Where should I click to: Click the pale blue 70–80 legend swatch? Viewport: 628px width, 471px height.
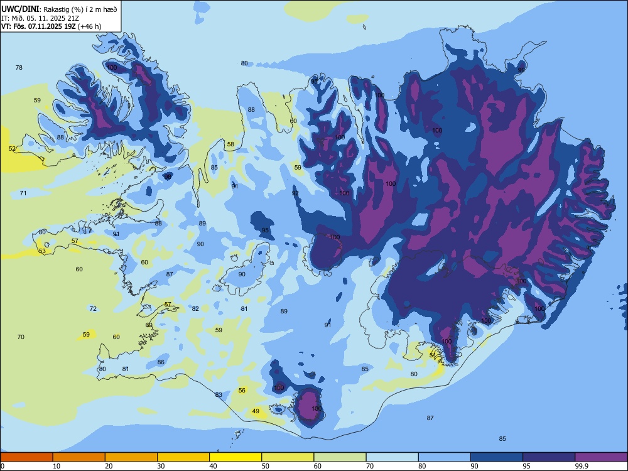coord(392,457)
